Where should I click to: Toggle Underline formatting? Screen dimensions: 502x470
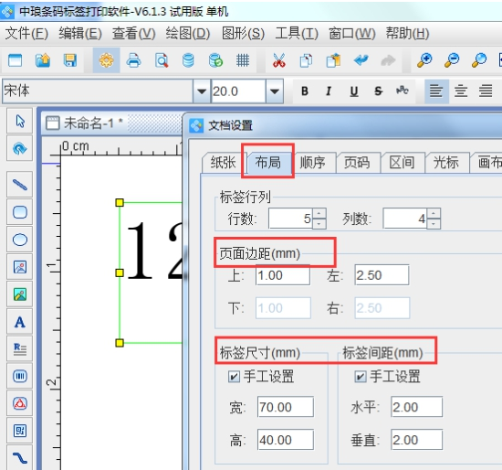tap(354, 91)
